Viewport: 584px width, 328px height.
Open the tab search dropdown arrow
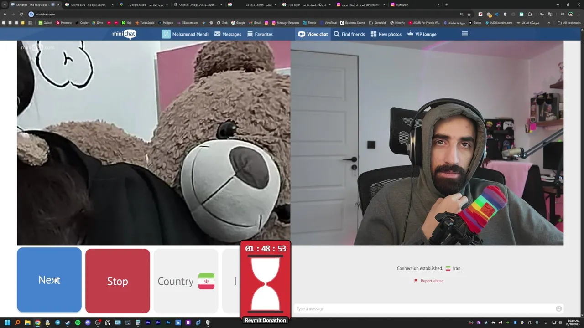(x=5, y=5)
